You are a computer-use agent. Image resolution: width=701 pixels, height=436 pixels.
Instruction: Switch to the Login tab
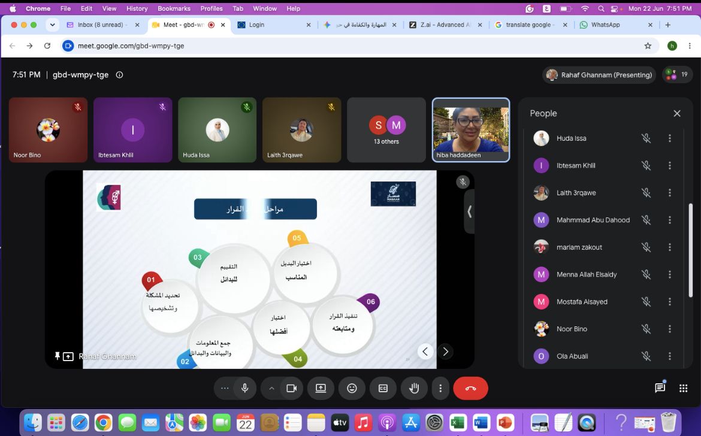coord(274,25)
